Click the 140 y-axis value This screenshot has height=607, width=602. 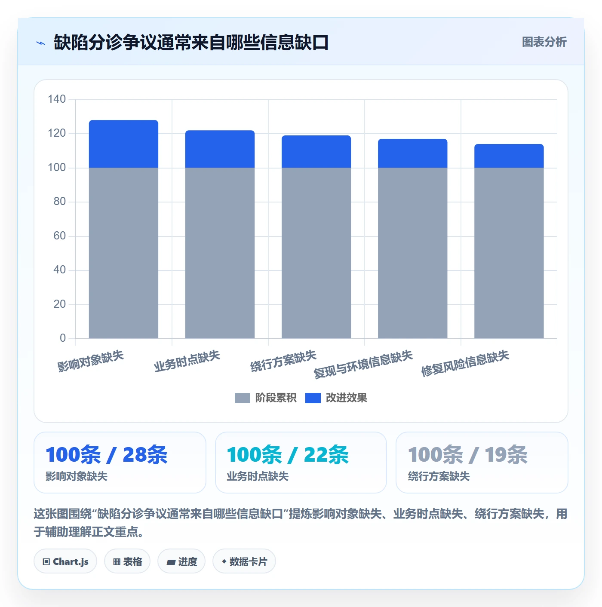[57, 99]
